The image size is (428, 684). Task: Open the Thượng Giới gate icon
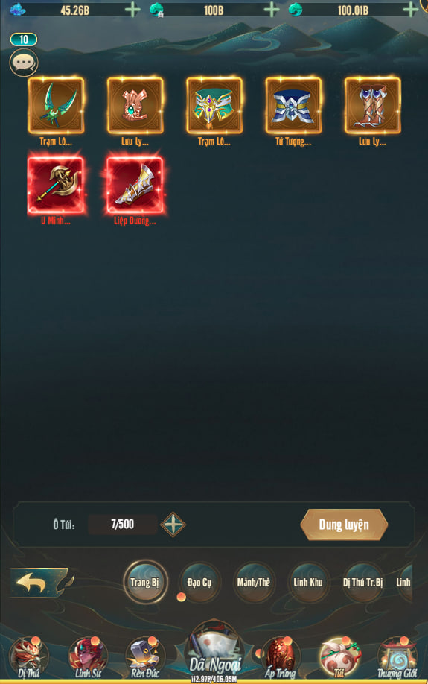pyautogui.click(x=397, y=657)
